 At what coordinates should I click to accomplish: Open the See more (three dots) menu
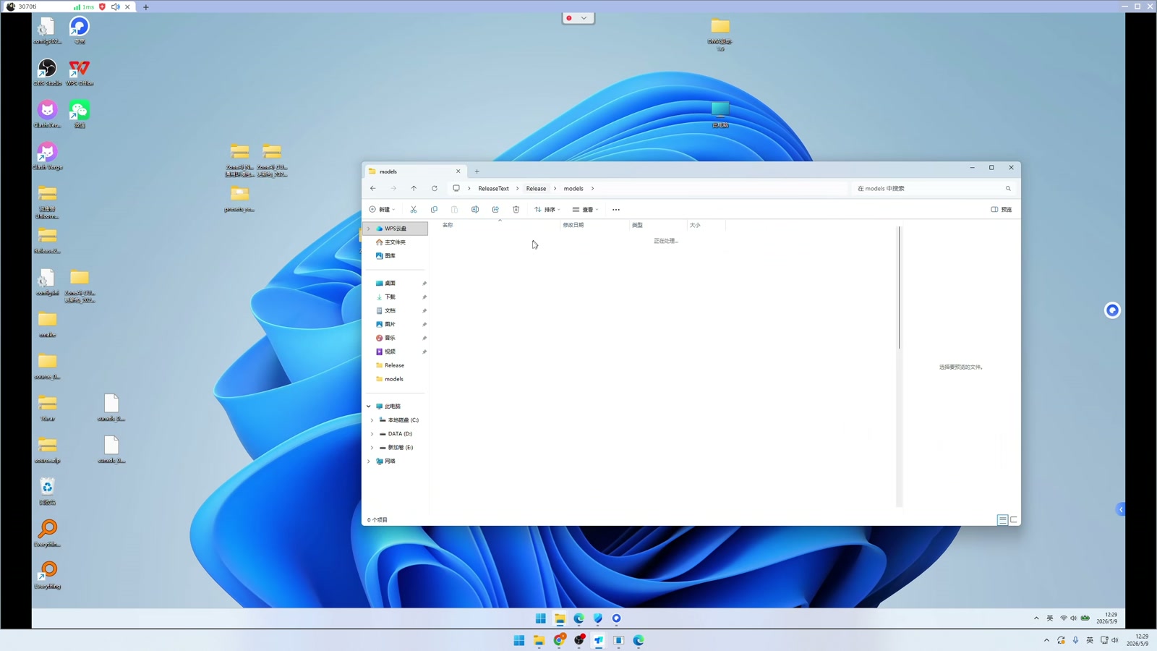click(616, 210)
